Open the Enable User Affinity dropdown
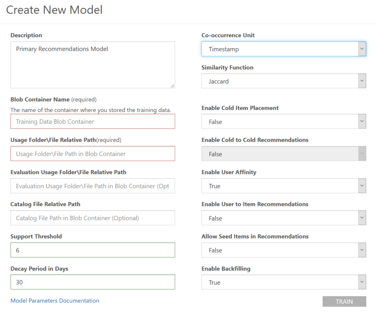Viewport: 376px width, 312px height. (283, 186)
